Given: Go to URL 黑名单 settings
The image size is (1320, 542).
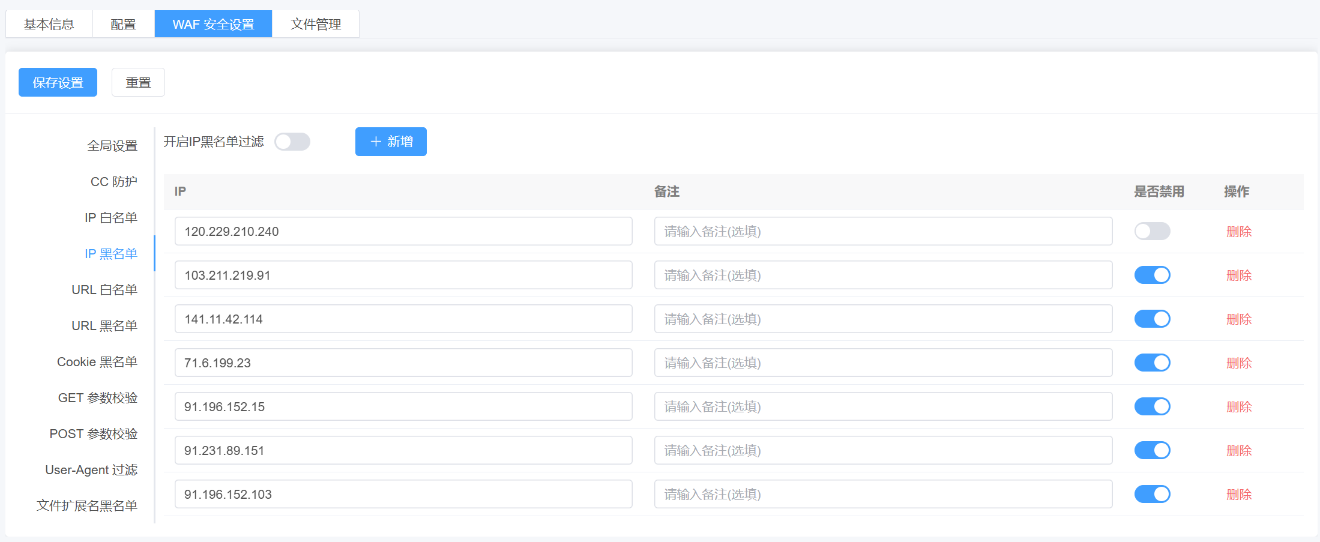Looking at the screenshot, I should tap(104, 326).
